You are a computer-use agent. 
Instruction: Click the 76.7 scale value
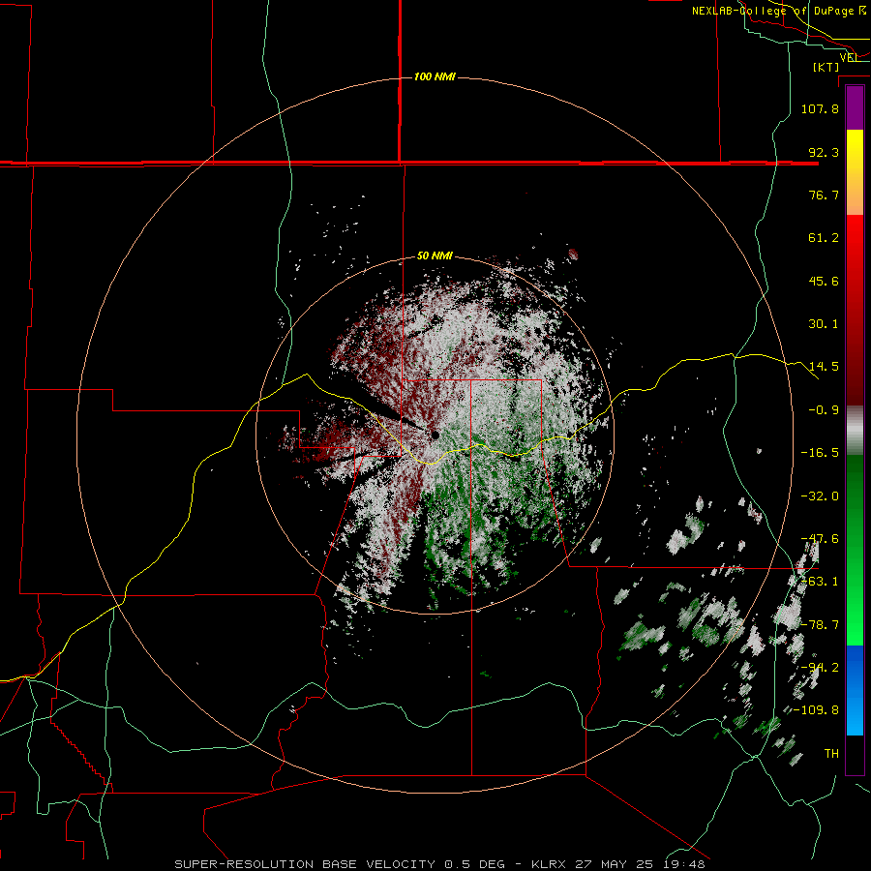click(824, 195)
